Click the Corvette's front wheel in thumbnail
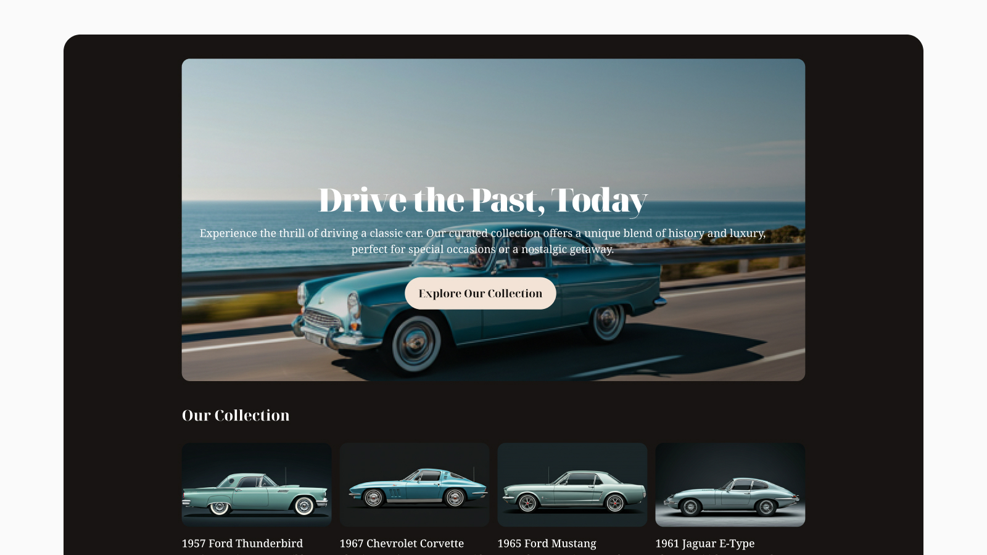Image resolution: width=987 pixels, height=555 pixels. pyautogui.click(x=373, y=498)
